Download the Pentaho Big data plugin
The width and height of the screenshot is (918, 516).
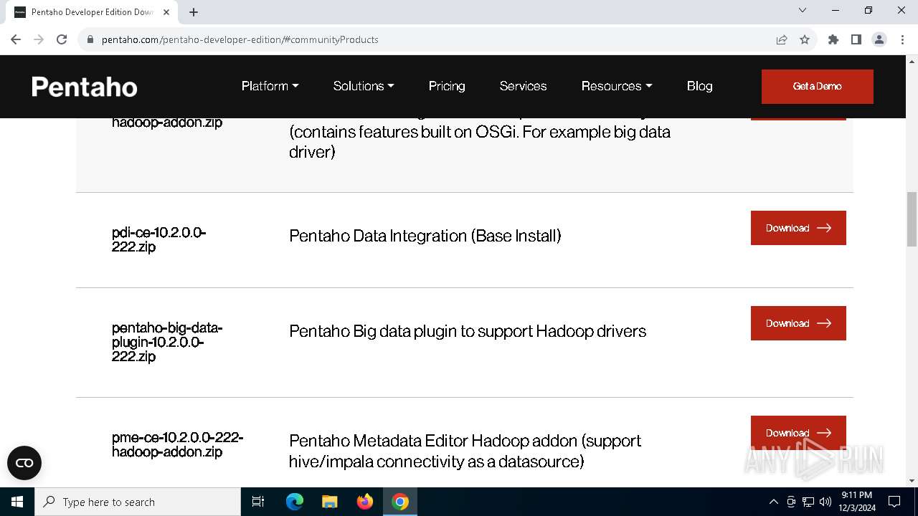[798, 323]
